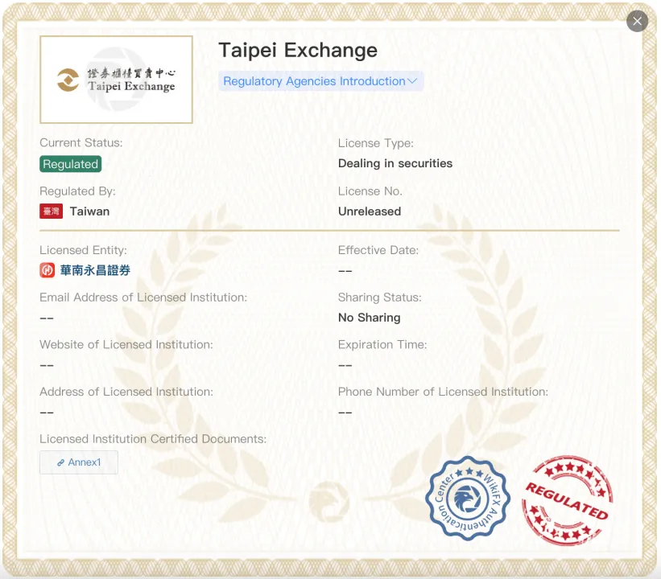Click the Taipei Exchange title heading
661x579 pixels.
pos(298,50)
